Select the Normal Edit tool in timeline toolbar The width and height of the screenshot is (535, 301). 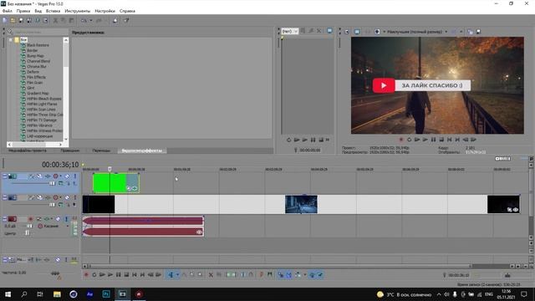pos(171,275)
